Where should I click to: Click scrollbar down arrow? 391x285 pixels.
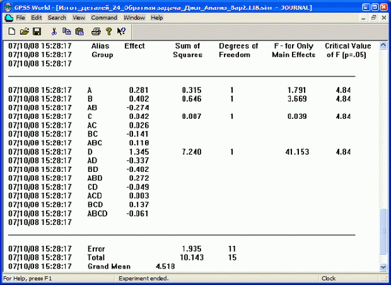click(x=383, y=267)
